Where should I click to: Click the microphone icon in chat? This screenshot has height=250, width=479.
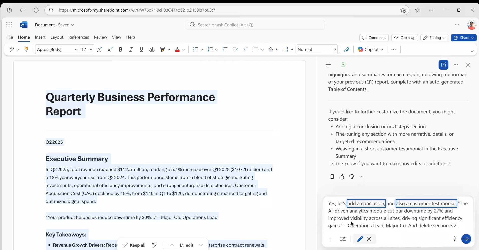point(455,239)
